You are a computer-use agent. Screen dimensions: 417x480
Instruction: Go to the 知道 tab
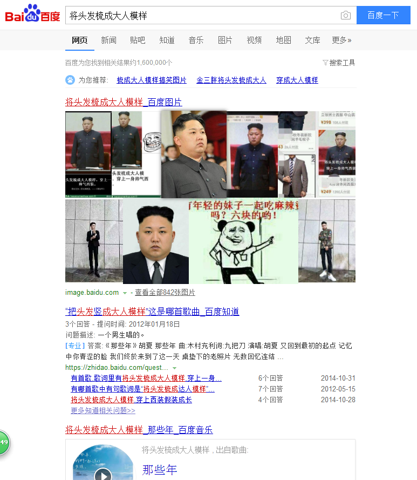[x=167, y=40]
